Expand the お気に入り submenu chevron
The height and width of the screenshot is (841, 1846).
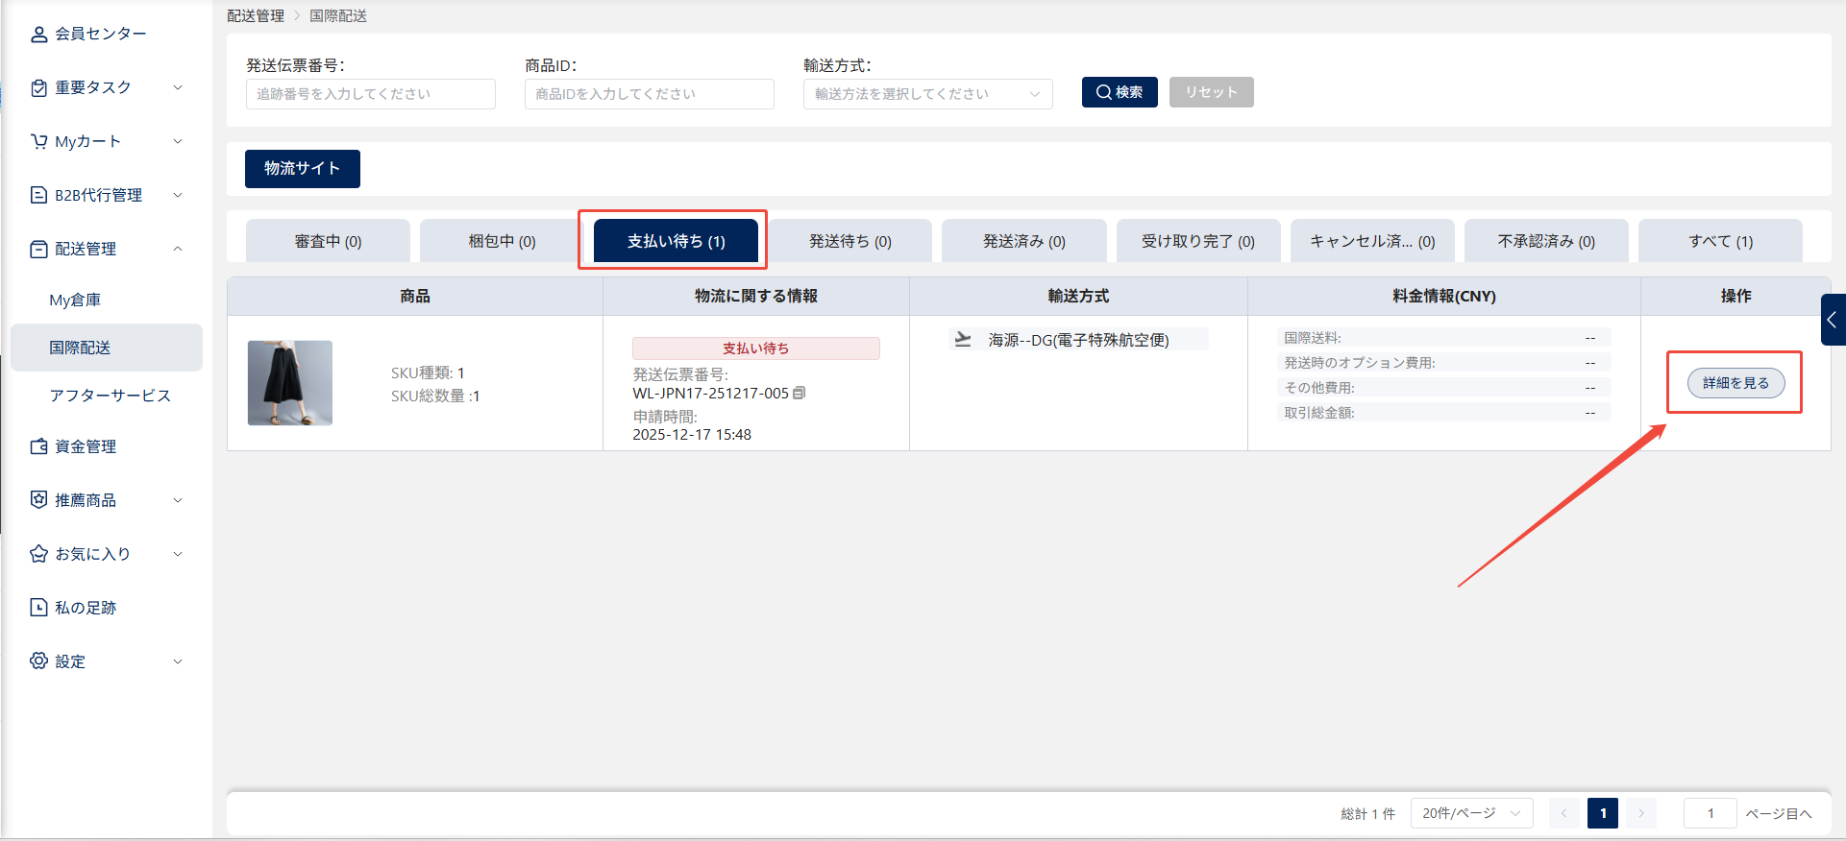pyautogui.click(x=178, y=554)
